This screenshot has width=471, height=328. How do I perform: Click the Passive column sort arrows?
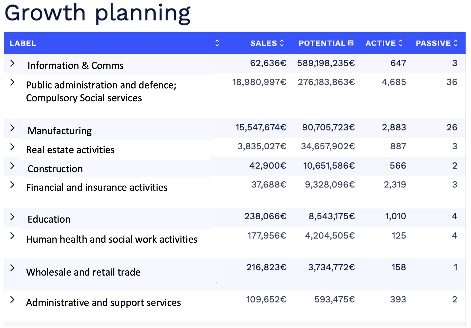click(456, 43)
